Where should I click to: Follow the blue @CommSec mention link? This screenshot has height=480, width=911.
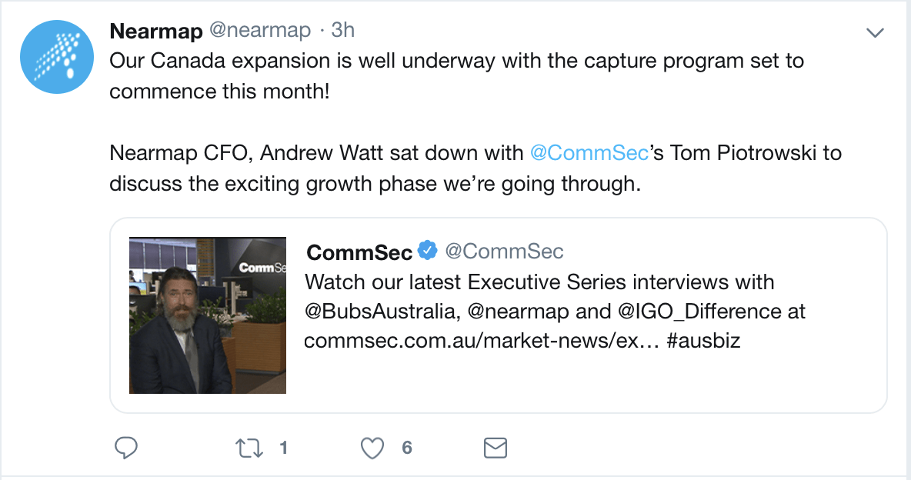pyautogui.click(x=590, y=152)
